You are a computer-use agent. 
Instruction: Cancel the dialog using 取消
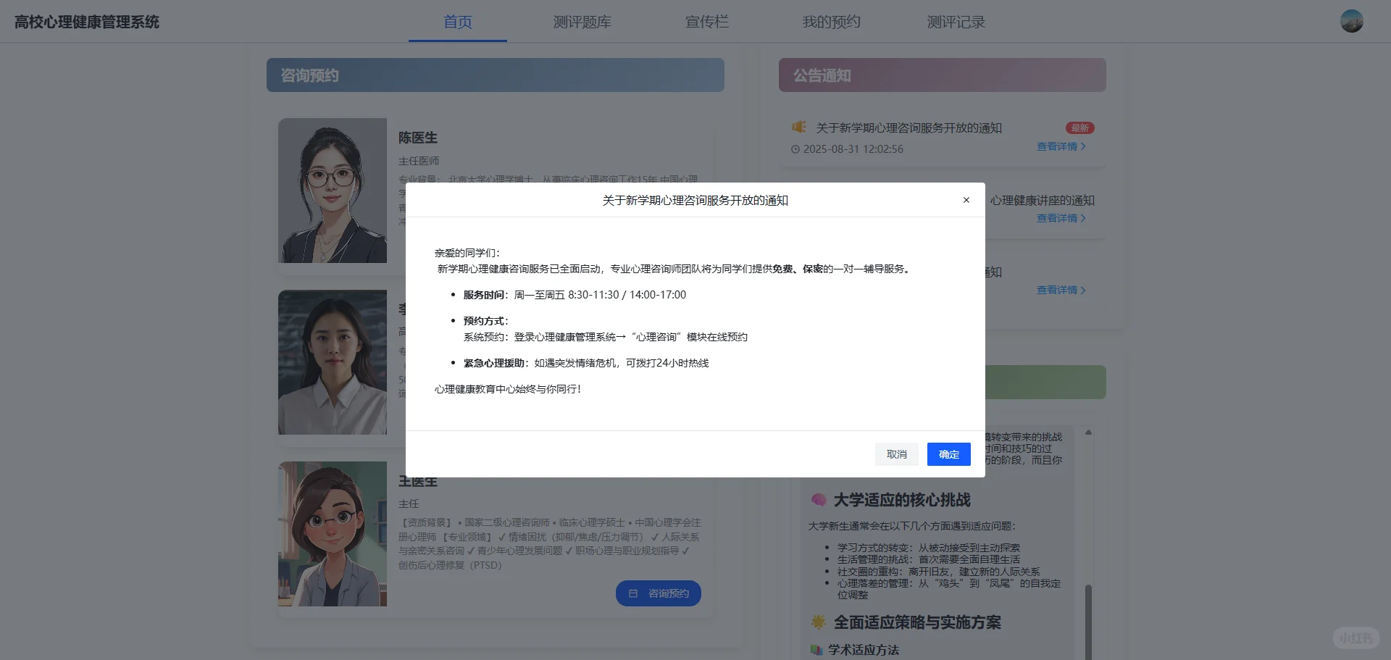[x=896, y=454]
